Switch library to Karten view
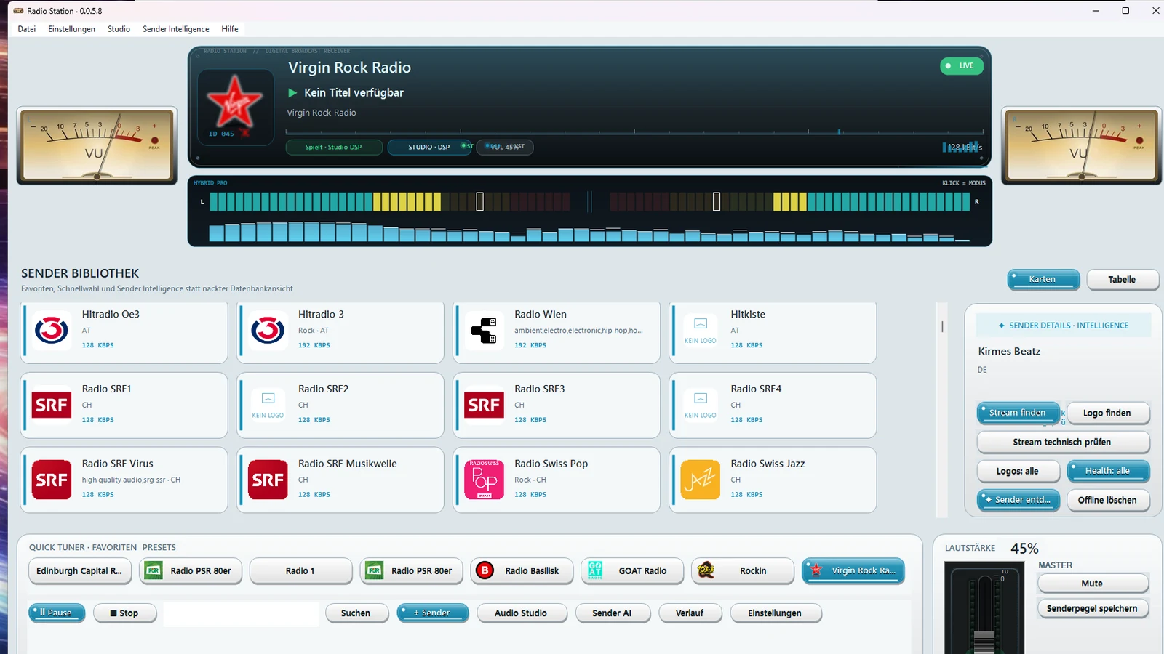The height and width of the screenshot is (654, 1164). click(1043, 279)
